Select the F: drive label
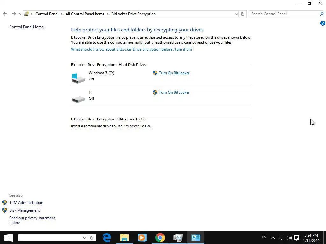326x244 pixels. pyautogui.click(x=90, y=92)
